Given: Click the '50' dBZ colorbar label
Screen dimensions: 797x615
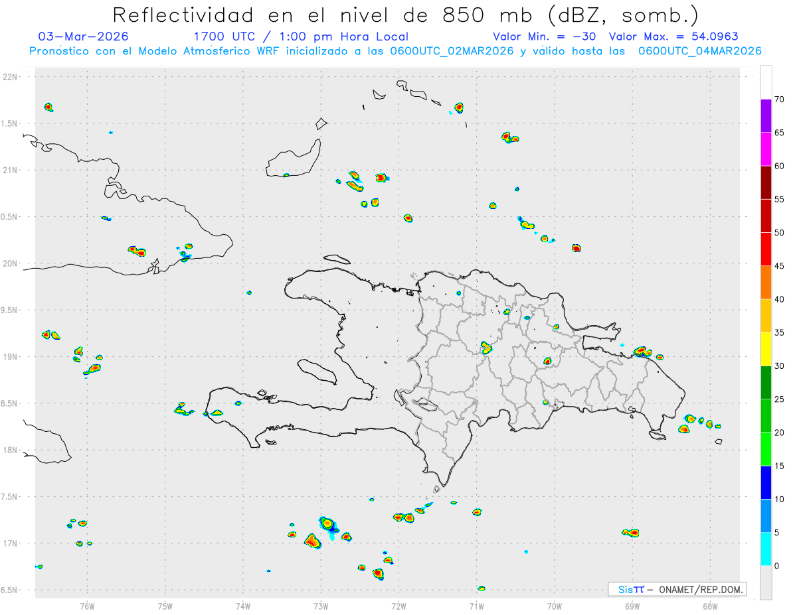Looking at the screenshot, I should [x=780, y=233].
